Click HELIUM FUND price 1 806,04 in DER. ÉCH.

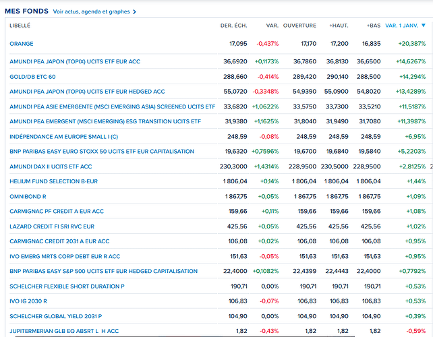235,181
